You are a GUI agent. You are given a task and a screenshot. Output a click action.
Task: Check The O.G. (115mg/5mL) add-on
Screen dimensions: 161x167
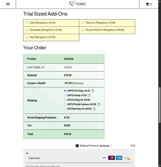pyautogui.click(x=83, y=23)
